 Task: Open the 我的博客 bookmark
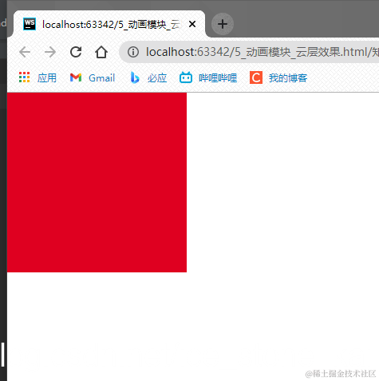(288, 77)
